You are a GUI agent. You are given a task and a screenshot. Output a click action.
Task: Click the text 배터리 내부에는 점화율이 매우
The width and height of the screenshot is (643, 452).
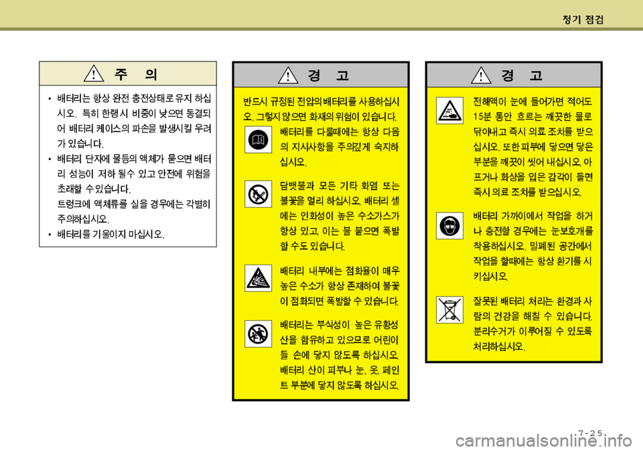tap(340, 271)
